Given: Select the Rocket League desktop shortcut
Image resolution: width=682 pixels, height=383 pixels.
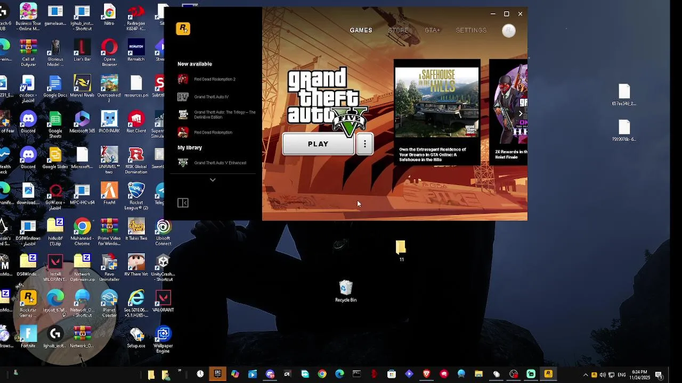Looking at the screenshot, I should (x=136, y=196).
